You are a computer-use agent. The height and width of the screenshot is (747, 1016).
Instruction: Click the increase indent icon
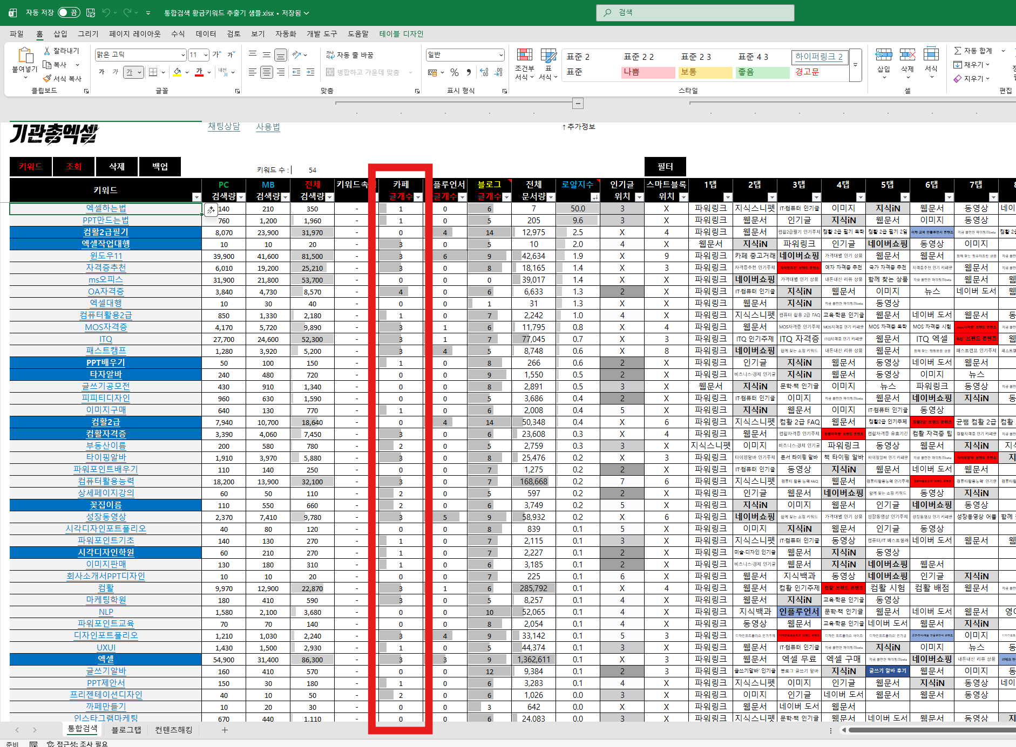pos(310,72)
